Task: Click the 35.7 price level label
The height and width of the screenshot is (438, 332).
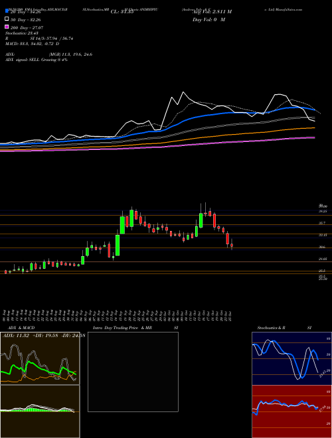Action: [x=322, y=223]
